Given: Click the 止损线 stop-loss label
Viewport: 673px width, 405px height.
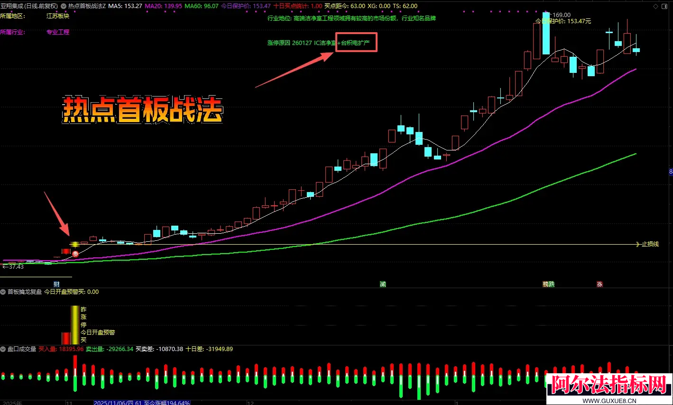Looking at the screenshot, I should [x=650, y=244].
